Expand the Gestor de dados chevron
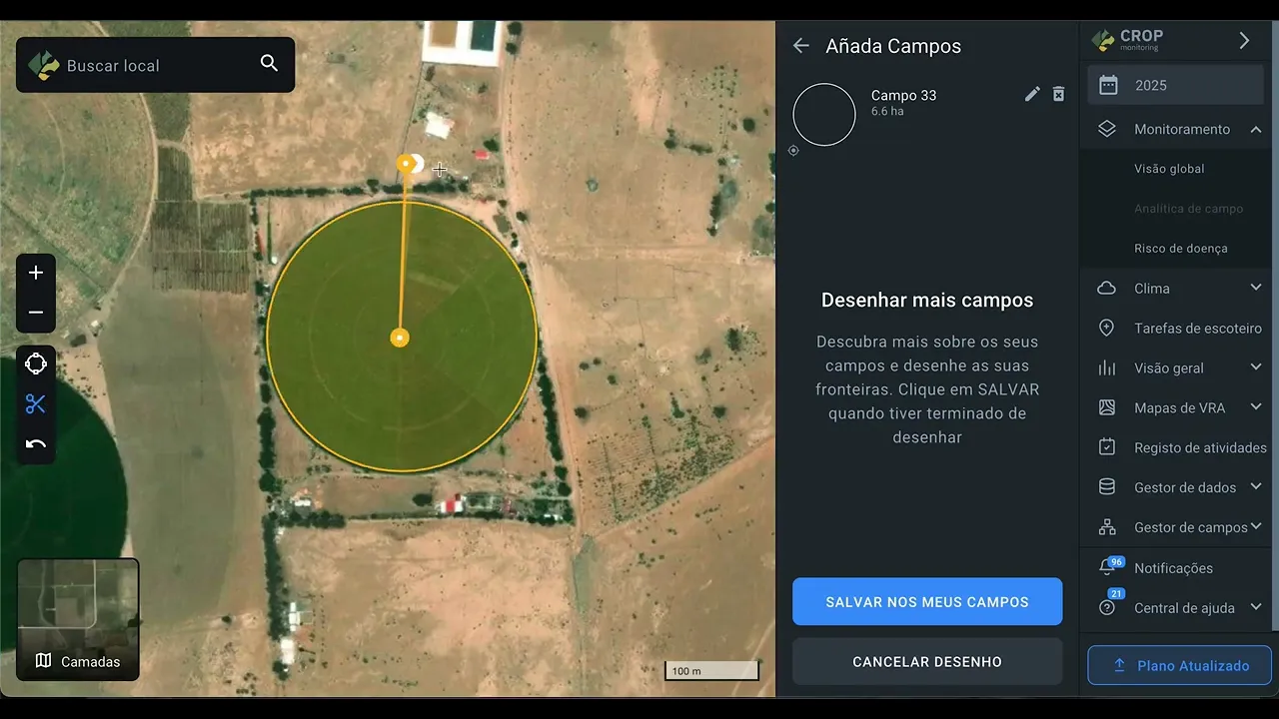The width and height of the screenshot is (1279, 719). point(1256,487)
